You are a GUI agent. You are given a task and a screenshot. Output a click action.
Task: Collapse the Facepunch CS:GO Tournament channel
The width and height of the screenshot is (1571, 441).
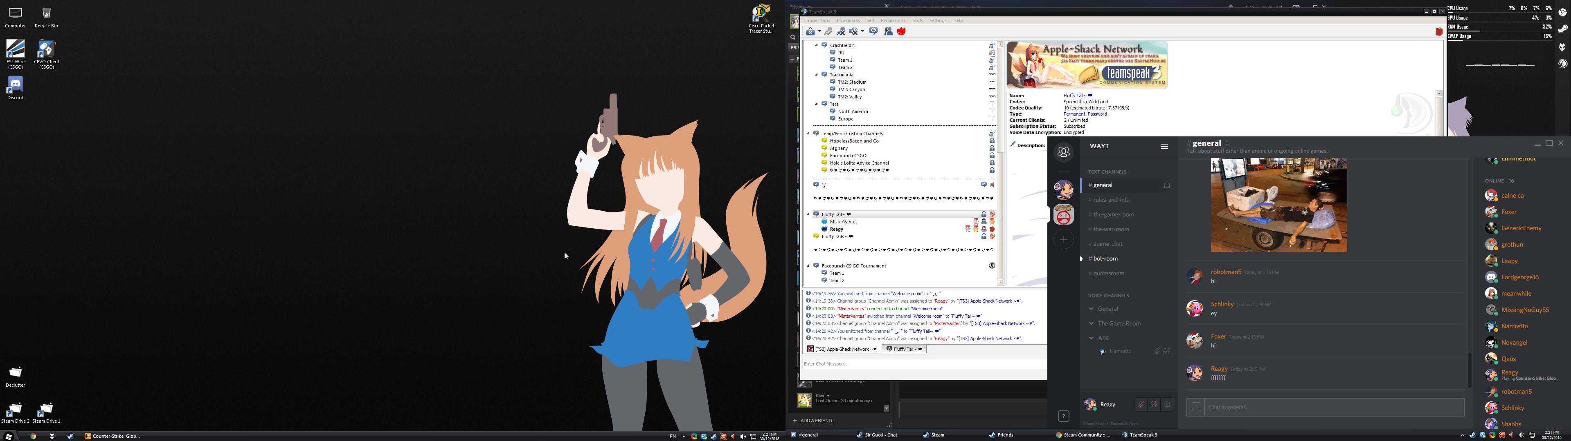pyautogui.click(x=809, y=266)
